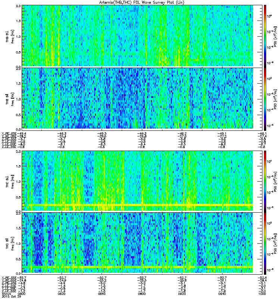
Task: Click the '-26.1' Y position value
Action: (222, 280)
